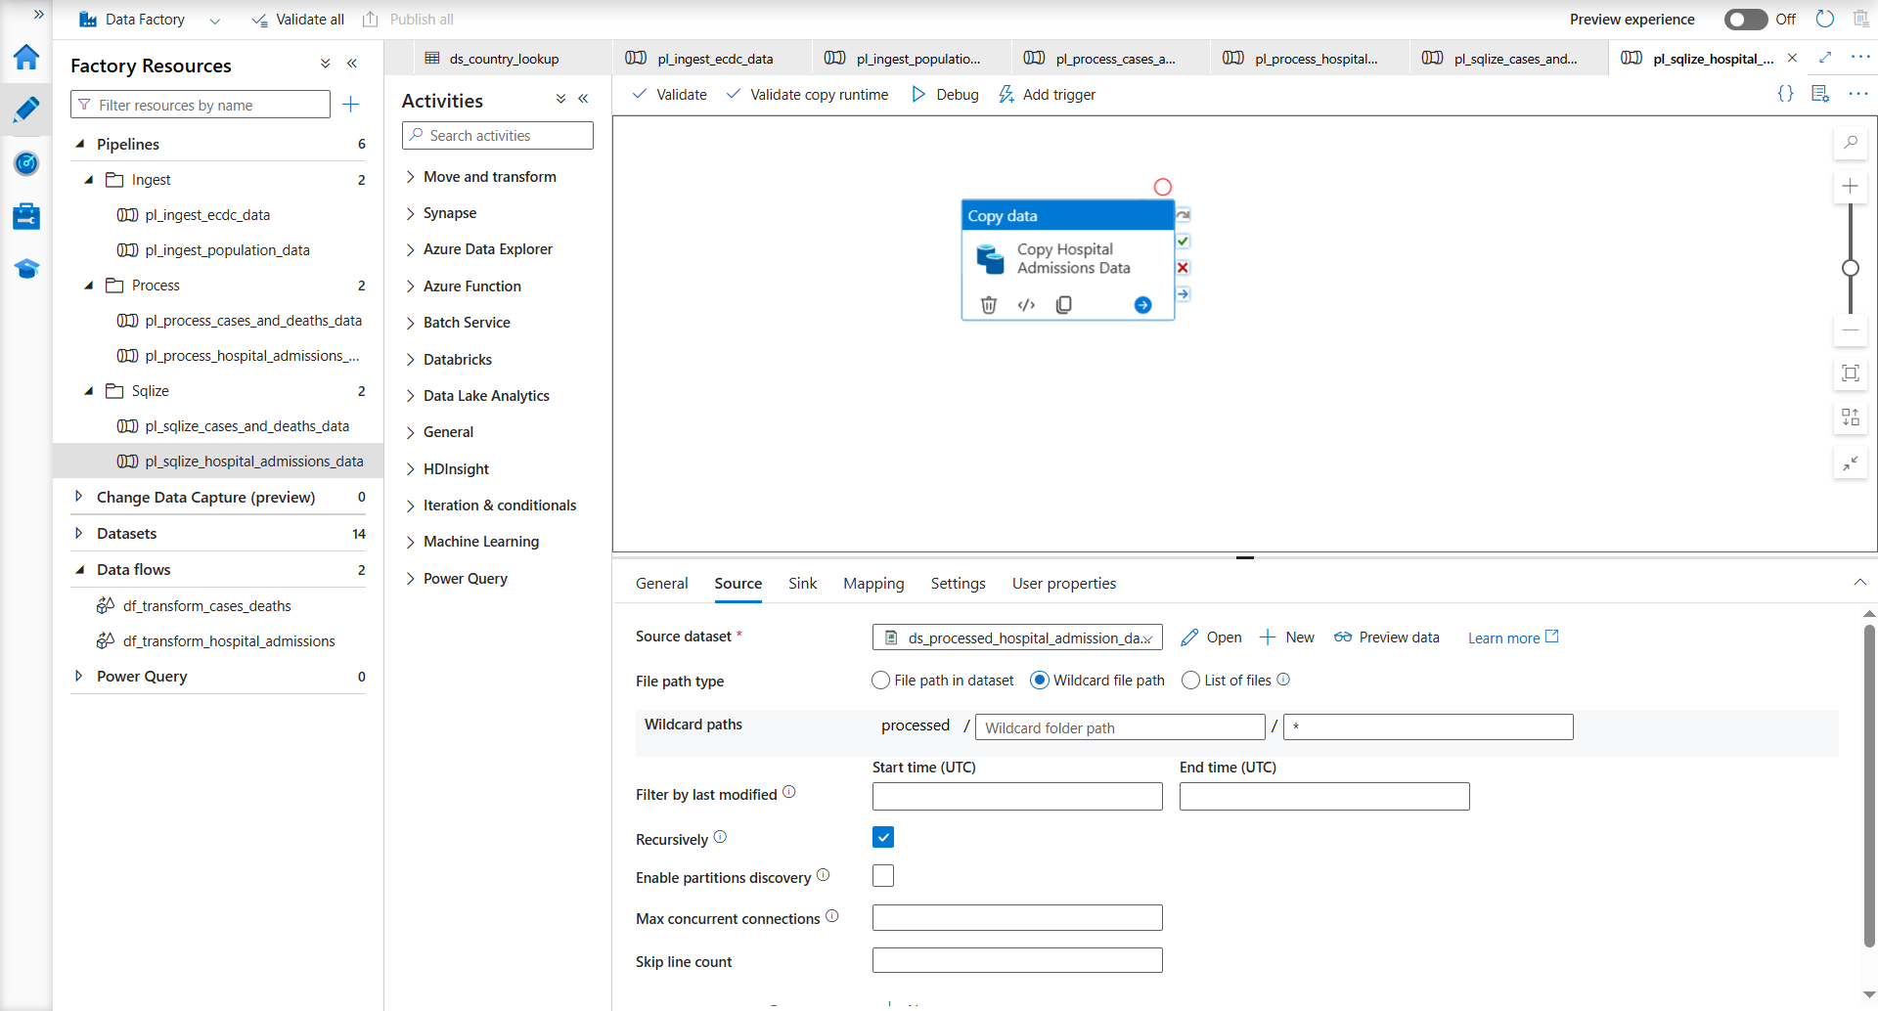1878x1011 pixels.
Task: Collapse the bottom properties panel chevron
Action: [x=1859, y=583]
